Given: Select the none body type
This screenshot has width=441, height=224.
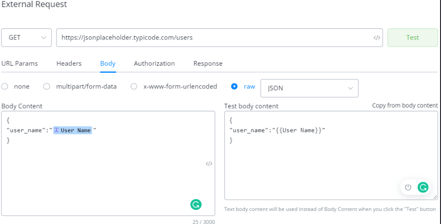Looking at the screenshot, I should (5, 87).
